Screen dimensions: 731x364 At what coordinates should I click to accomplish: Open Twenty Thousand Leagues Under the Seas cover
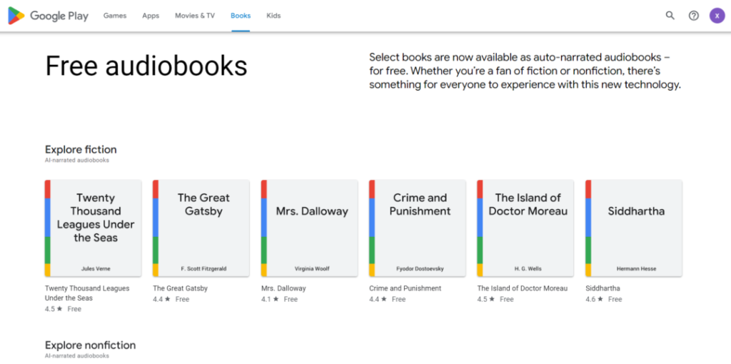tap(94, 228)
